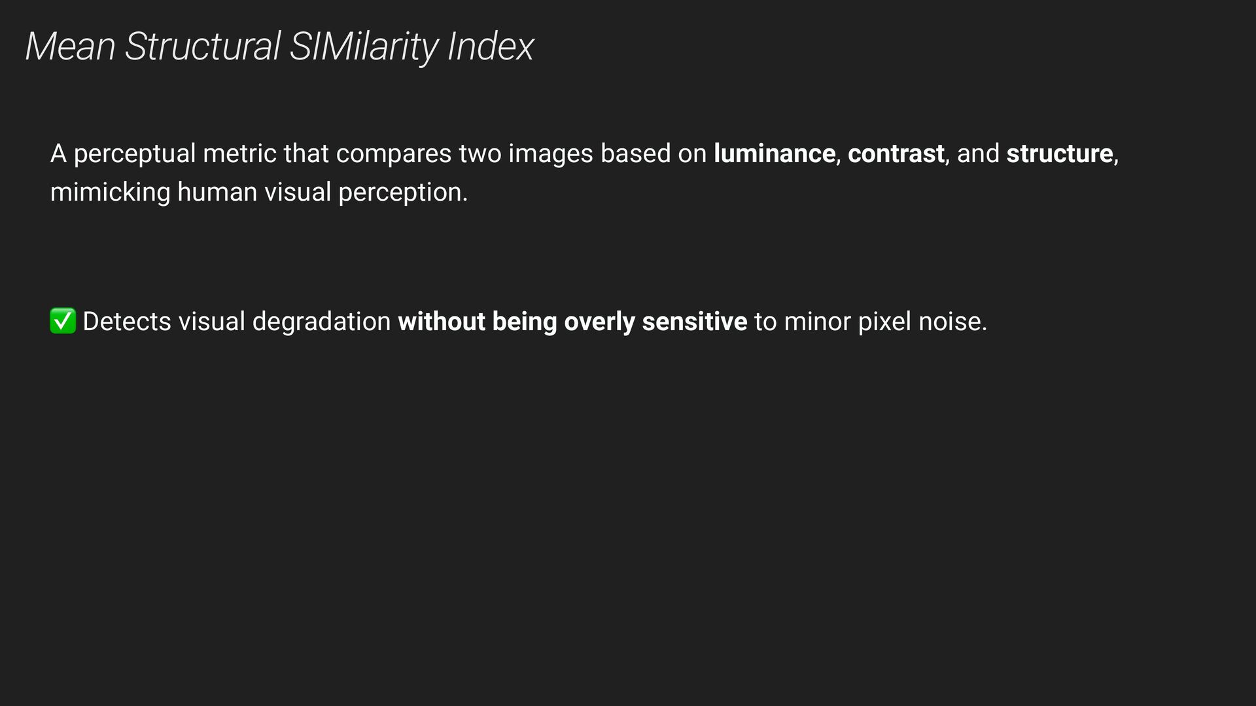This screenshot has height=706, width=1256.
Task: Click the word degradation in the bullet
Action: point(321,323)
